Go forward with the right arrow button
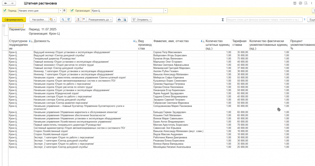Screen dimensions: 315x166 point(12,3)
